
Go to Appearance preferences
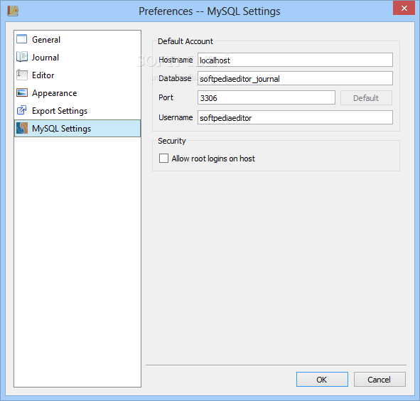click(77, 92)
